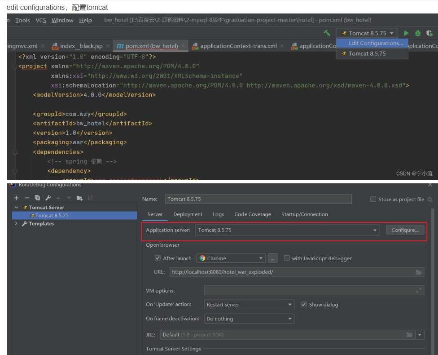Click the URL input field
The height and width of the screenshot is (355, 438).
pos(297,272)
